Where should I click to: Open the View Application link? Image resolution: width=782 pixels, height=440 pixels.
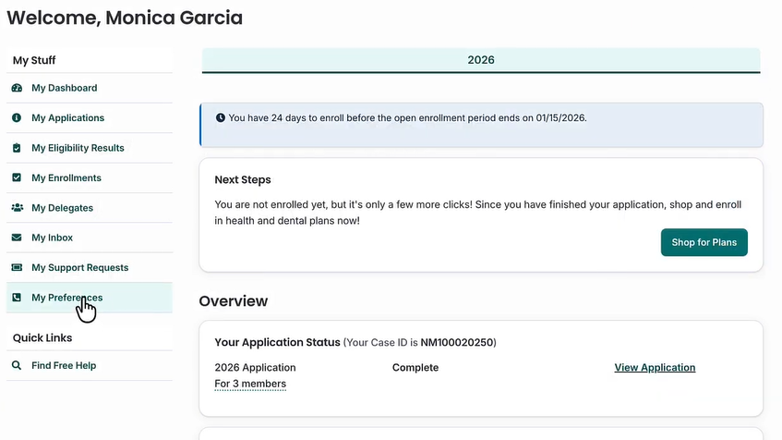pos(655,368)
